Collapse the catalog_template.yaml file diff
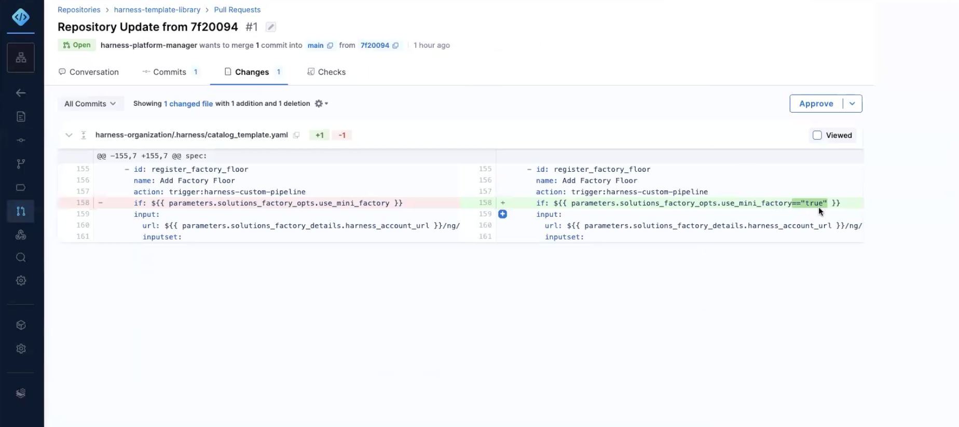The height and width of the screenshot is (427, 959). pos(68,135)
